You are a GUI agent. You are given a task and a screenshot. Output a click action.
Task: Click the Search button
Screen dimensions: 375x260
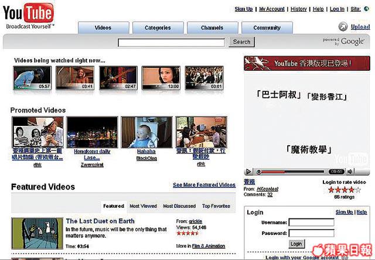point(241,42)
